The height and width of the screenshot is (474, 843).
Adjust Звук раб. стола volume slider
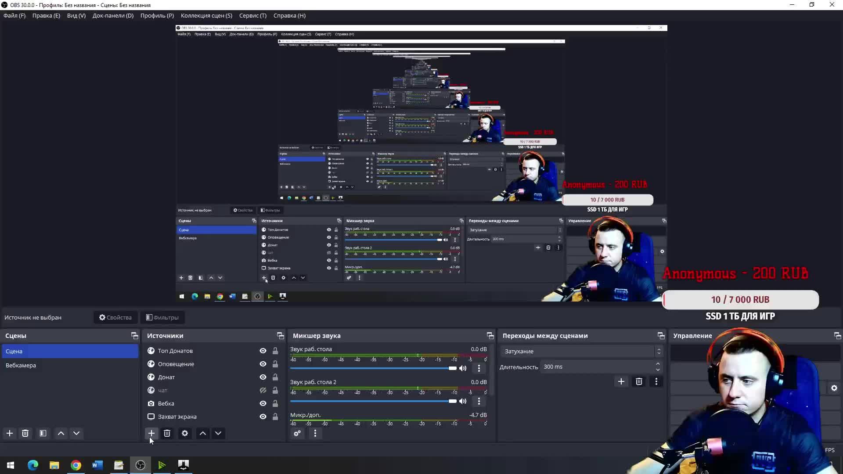point(374,368)
